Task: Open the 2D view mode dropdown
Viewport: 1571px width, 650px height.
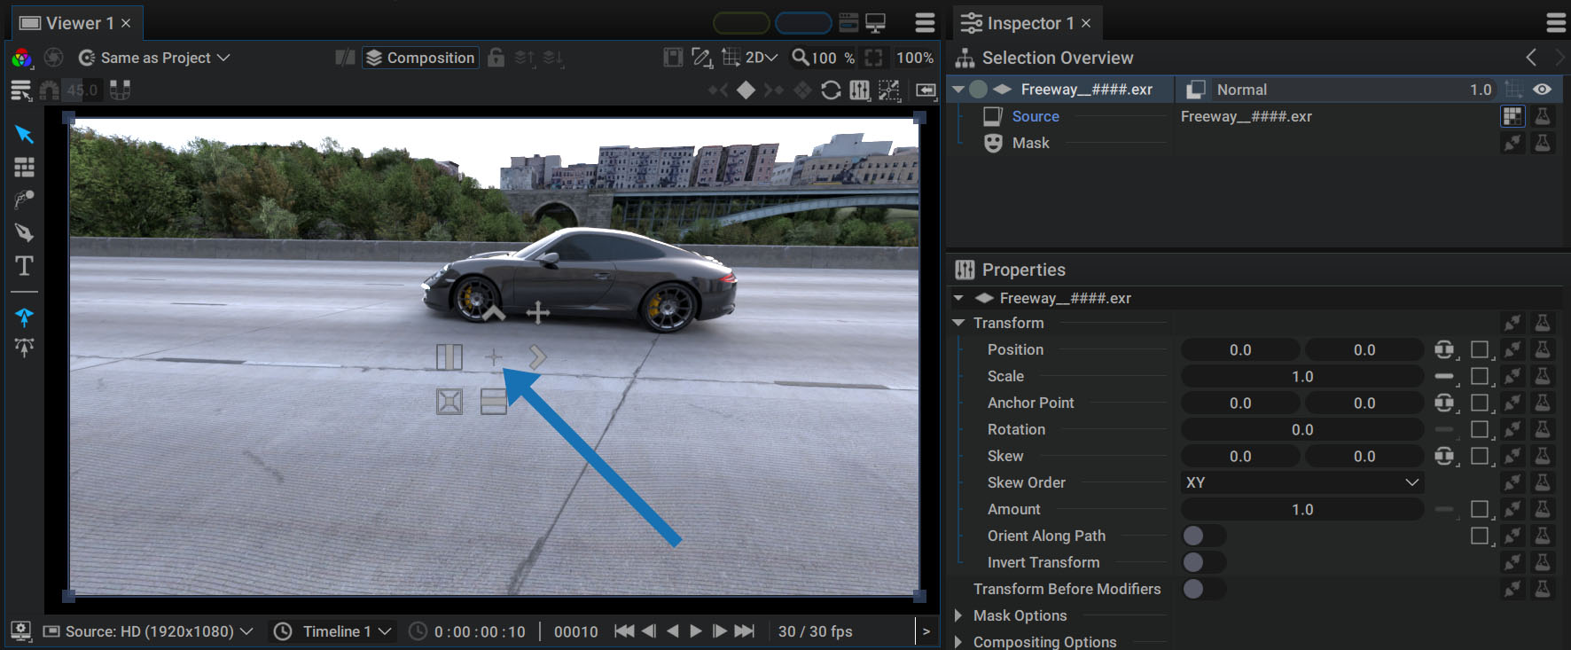Action: [762, 58]
